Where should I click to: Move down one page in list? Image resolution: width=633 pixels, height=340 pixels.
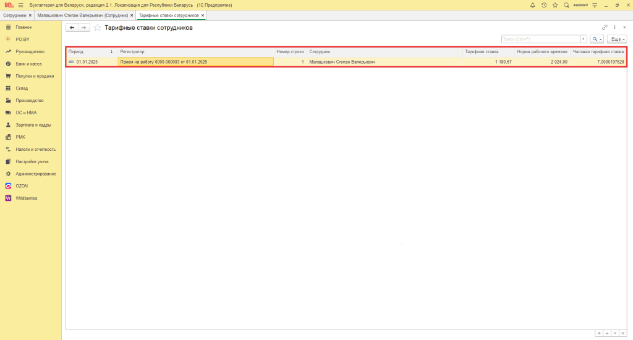[x=615, y=333]
